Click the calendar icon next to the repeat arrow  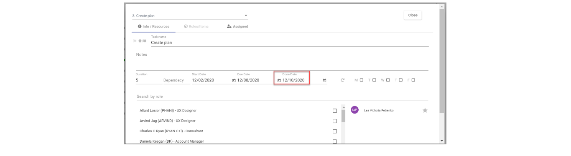[324, 80]
